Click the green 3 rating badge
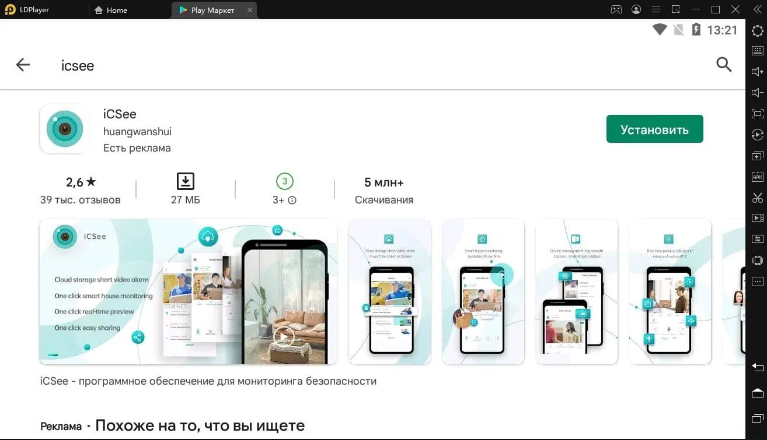This screenshot has height=440, width=767. (284, 181)
